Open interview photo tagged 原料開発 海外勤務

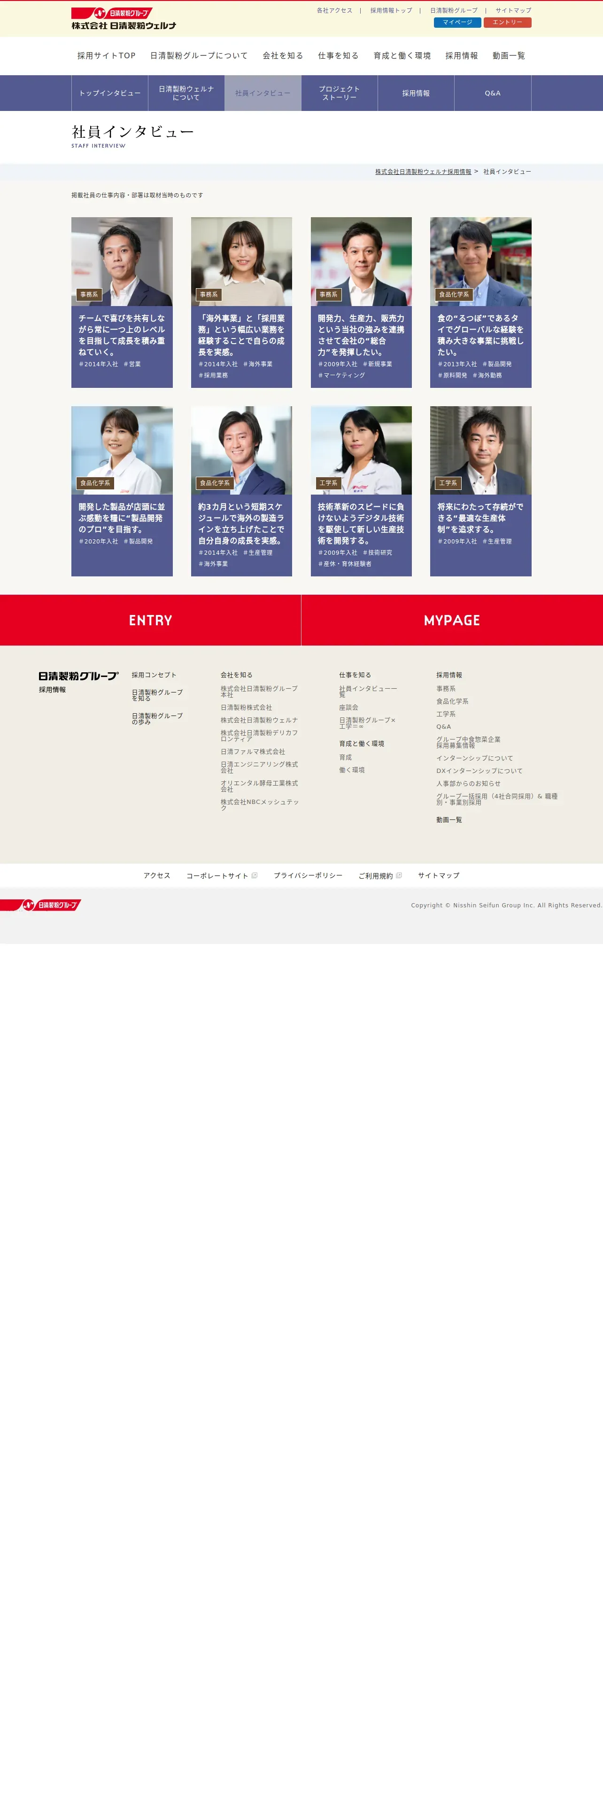[x=481, y=261]
